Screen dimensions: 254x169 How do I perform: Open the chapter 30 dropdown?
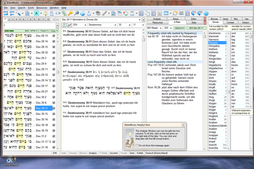125,25
